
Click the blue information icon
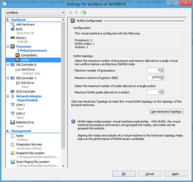pos(73,122)
